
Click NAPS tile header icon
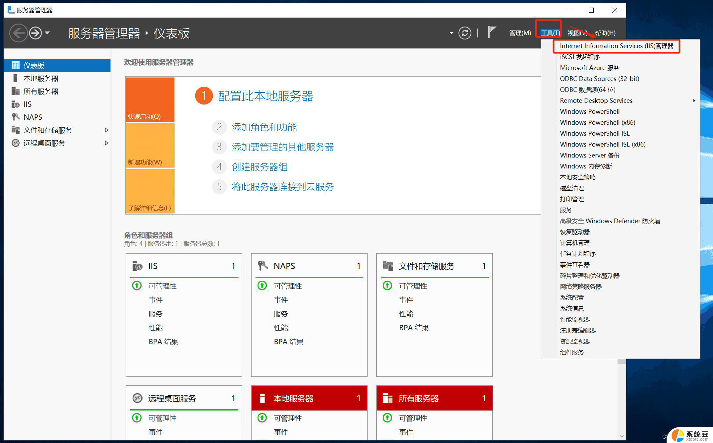263,266
